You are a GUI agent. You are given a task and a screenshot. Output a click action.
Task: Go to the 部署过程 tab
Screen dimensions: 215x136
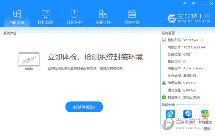103,17
